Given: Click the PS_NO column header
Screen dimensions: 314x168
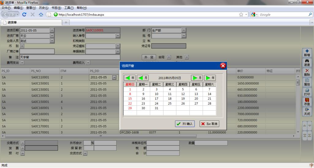Looking at the screenshot, I should [44, 71].
